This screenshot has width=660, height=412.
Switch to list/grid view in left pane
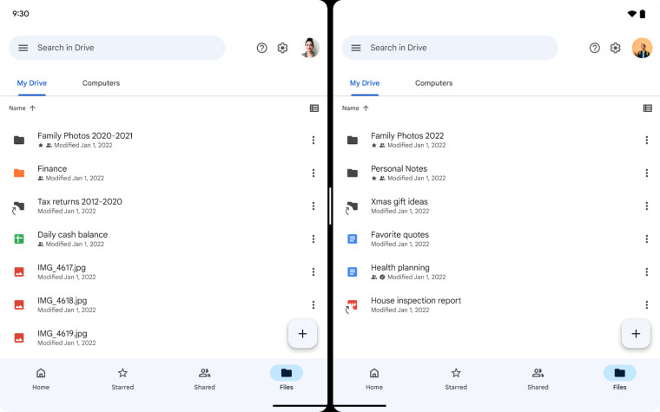[x=314, y=108]
